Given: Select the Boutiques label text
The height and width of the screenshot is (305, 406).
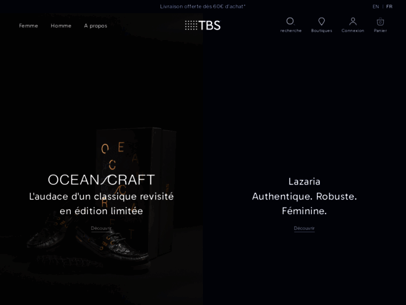Looking at the screenshot, I should (322, 31).
